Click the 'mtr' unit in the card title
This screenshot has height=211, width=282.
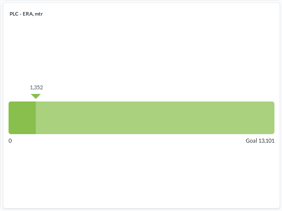[x=39, y=14]
